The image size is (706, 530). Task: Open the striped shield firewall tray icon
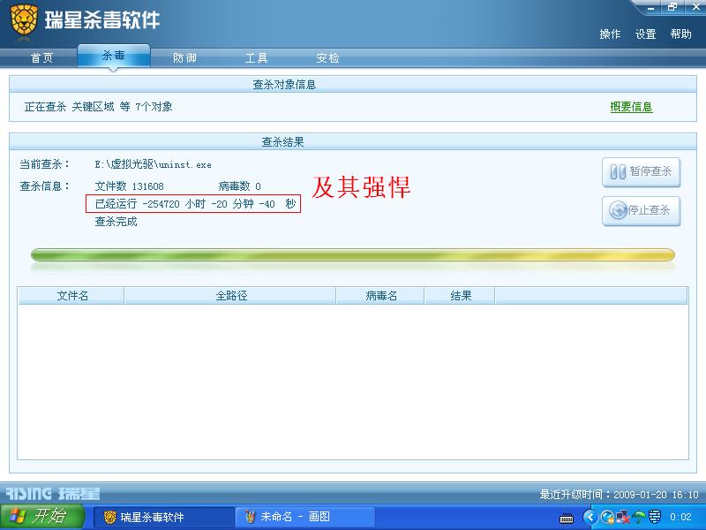coord(654,517)
